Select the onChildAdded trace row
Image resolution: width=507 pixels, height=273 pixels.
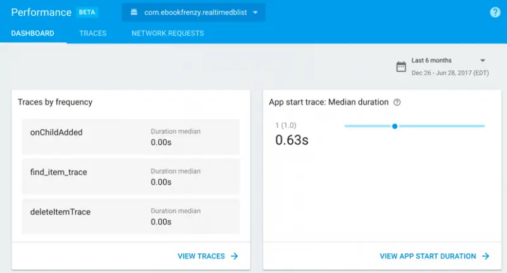pos(131,137)
